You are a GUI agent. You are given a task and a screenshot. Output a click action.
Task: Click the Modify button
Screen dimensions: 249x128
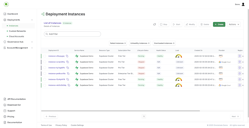click(191, 24)
